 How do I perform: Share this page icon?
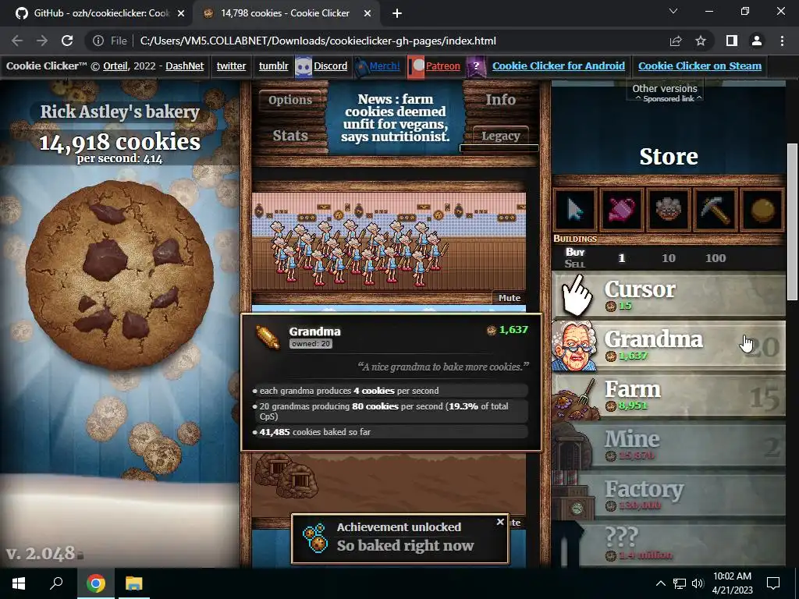click(x=676, y=41)
